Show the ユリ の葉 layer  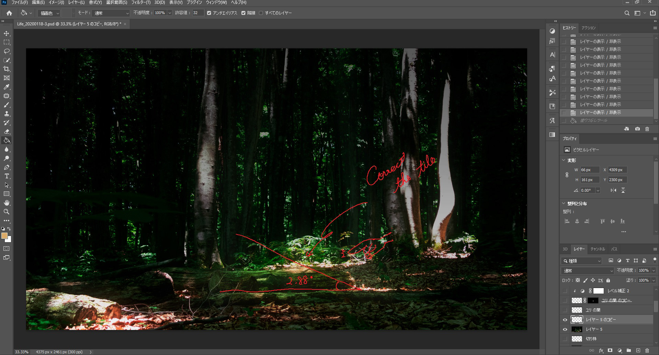[x=565, y=310]
